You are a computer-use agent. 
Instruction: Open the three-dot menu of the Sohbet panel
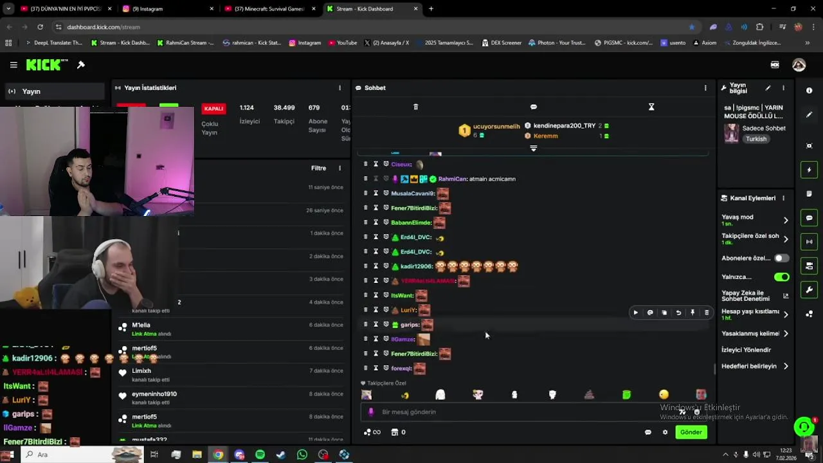(705, 88)
